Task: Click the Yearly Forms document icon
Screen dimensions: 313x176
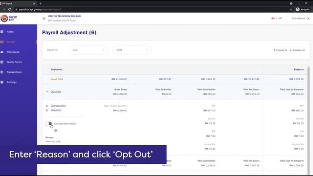Action: (x=2, y=62)
